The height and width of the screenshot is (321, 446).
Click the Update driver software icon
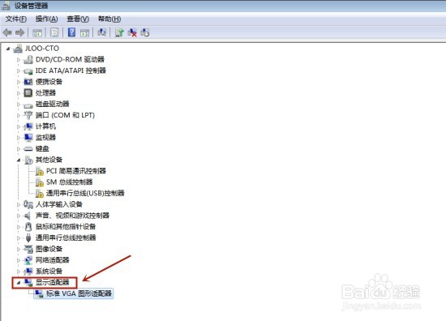(x=119, y=32)
